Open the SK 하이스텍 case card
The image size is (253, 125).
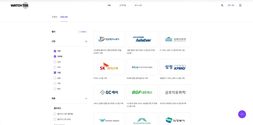point(109,67)
